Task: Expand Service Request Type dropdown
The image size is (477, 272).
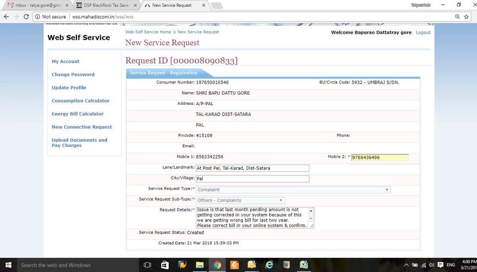Action: [293, 190]
